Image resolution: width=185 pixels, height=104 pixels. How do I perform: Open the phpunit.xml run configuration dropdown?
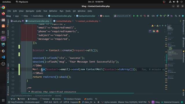click(x=122, y=16)
